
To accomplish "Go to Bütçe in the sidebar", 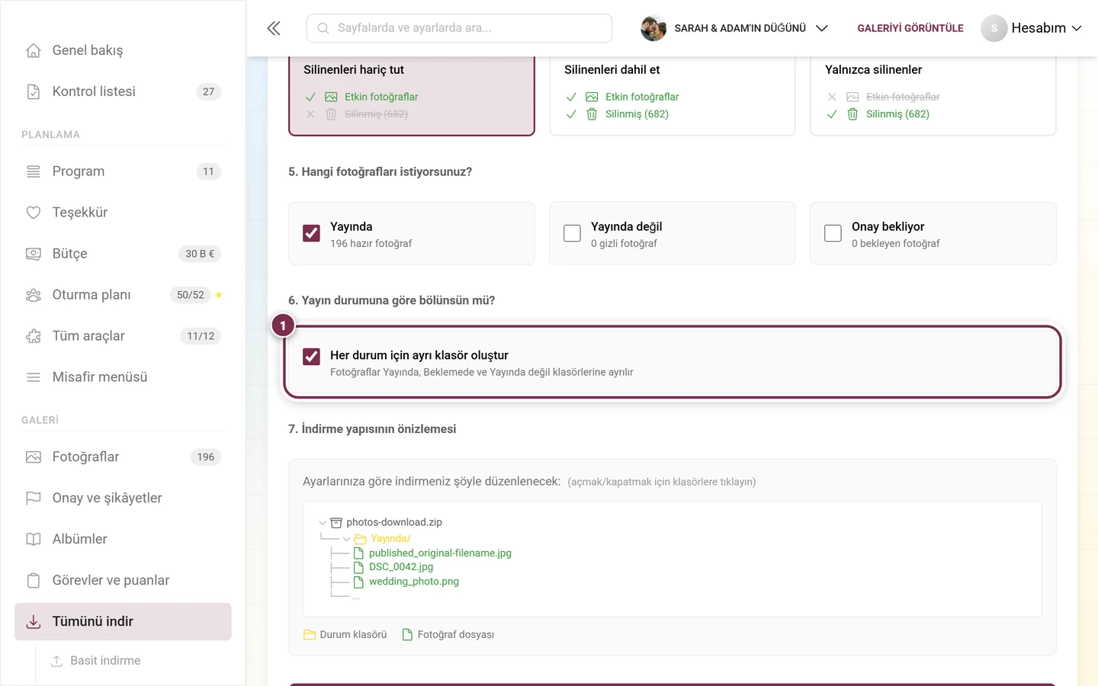I will 123,254.
